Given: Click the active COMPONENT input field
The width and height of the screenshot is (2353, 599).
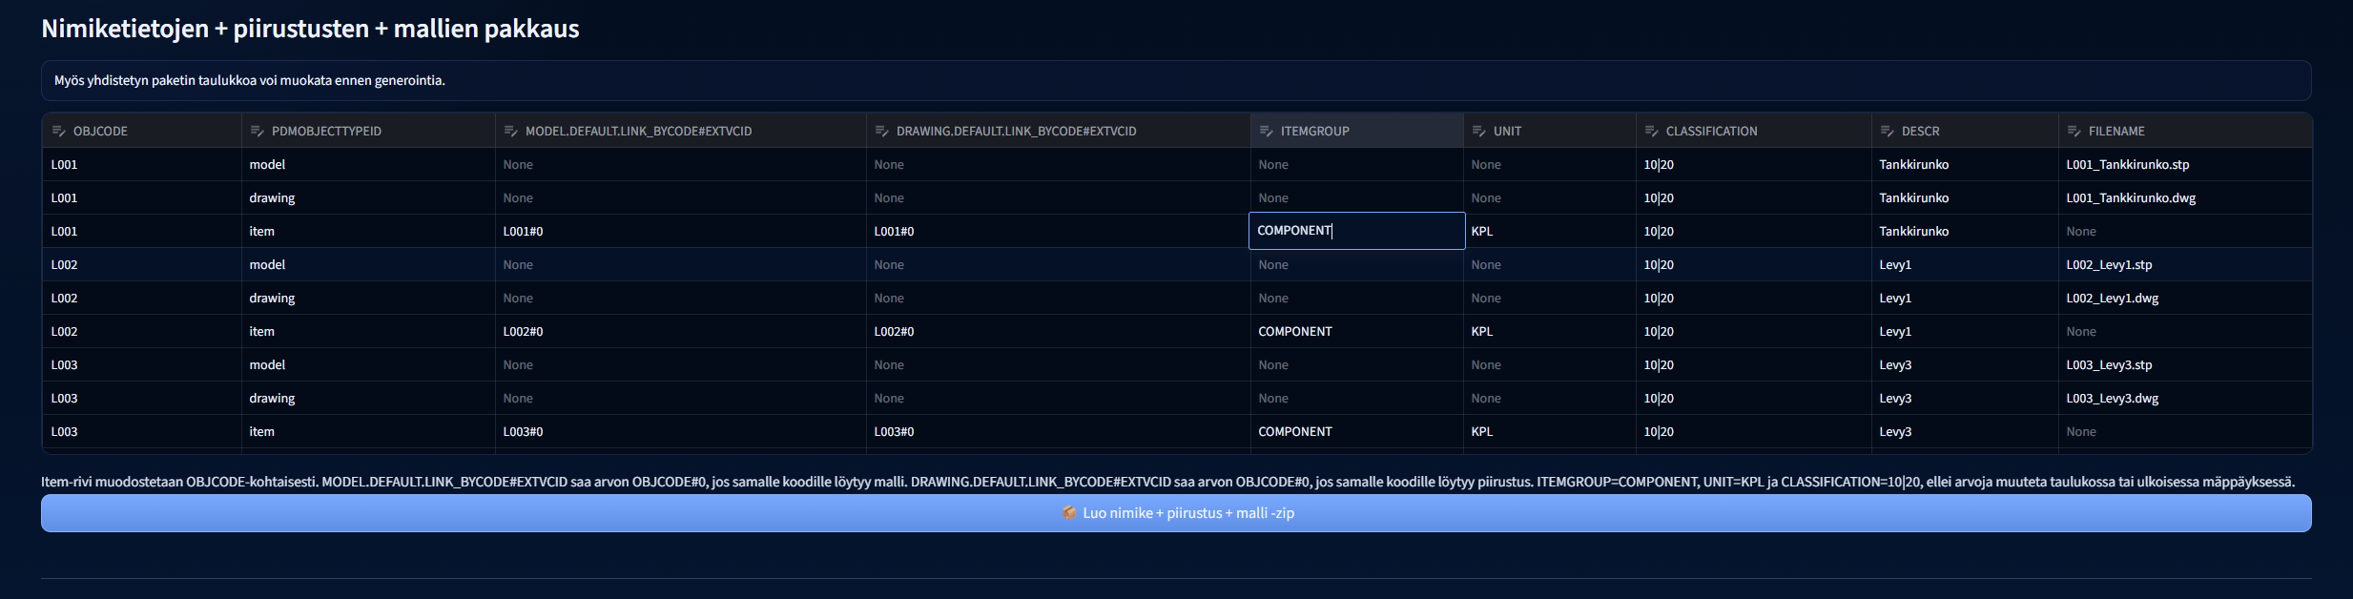Looking at the screenshot, I should click(x=1355, y=231).
